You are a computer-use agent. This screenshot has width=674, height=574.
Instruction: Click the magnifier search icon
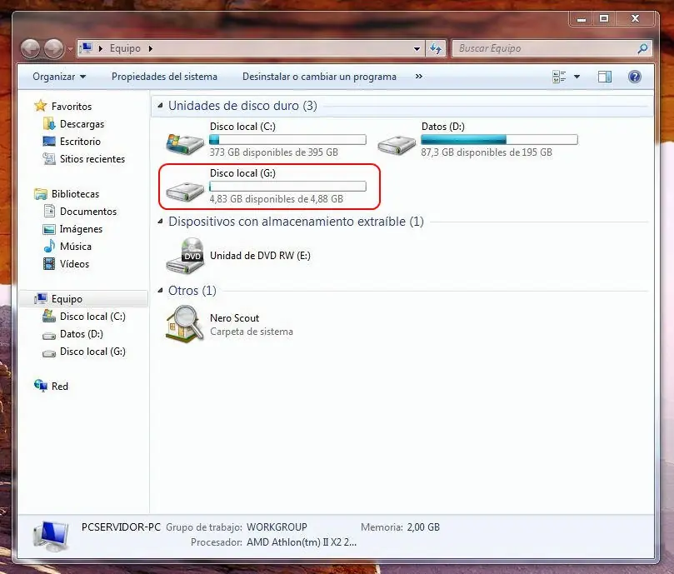point(642,48)
